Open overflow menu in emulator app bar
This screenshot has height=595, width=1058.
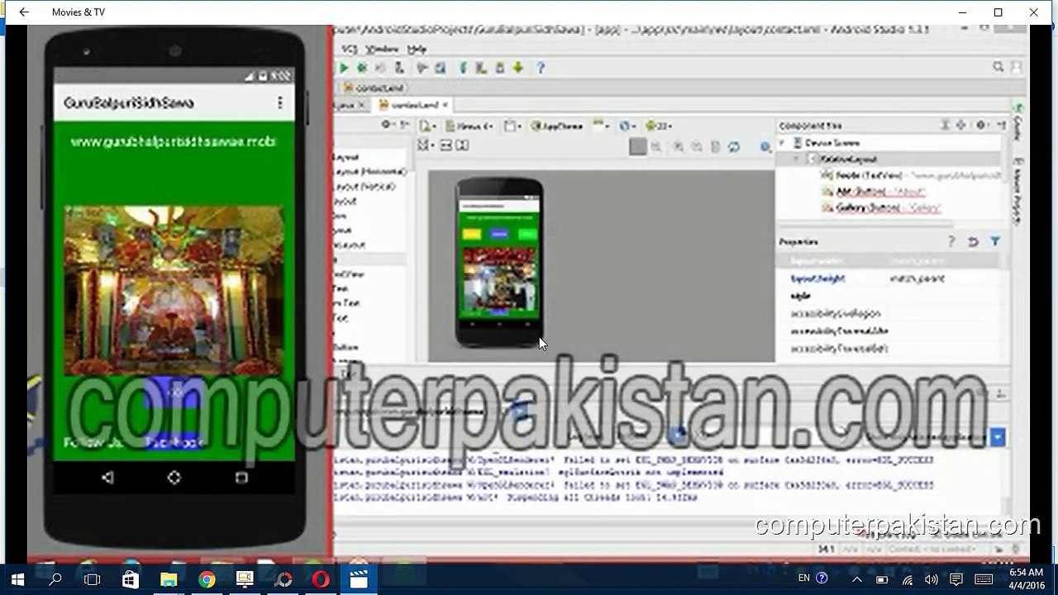tap(279, 102)
